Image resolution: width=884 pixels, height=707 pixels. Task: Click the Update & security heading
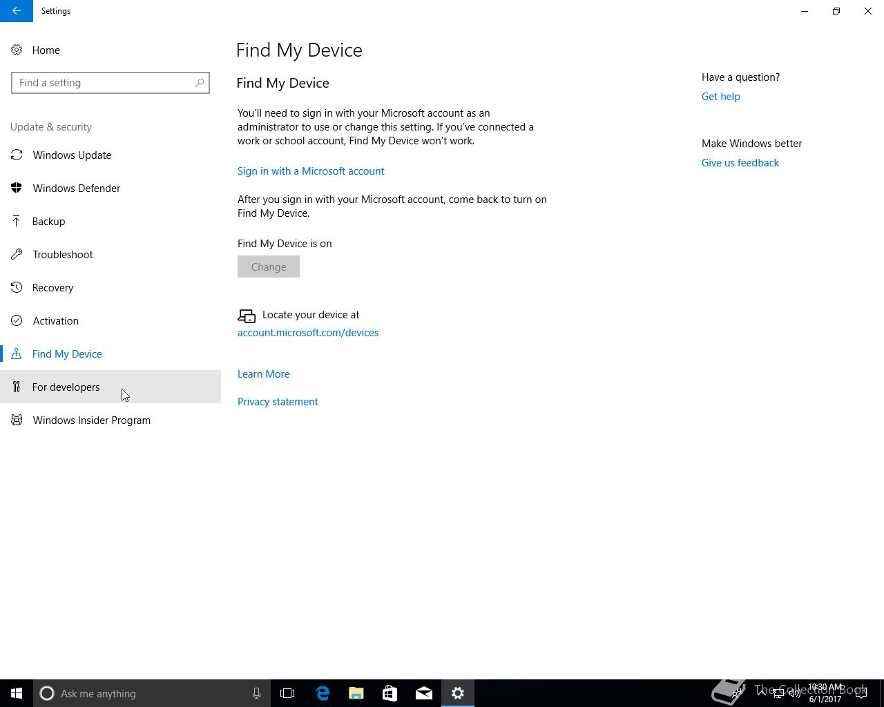(x=51, y=127)
